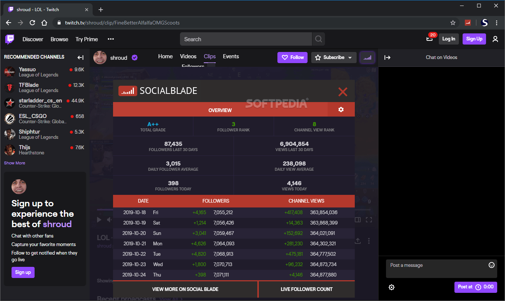Follow the shroud channel
This screenshot has height=301, width=505.
(x=292, y=58)
